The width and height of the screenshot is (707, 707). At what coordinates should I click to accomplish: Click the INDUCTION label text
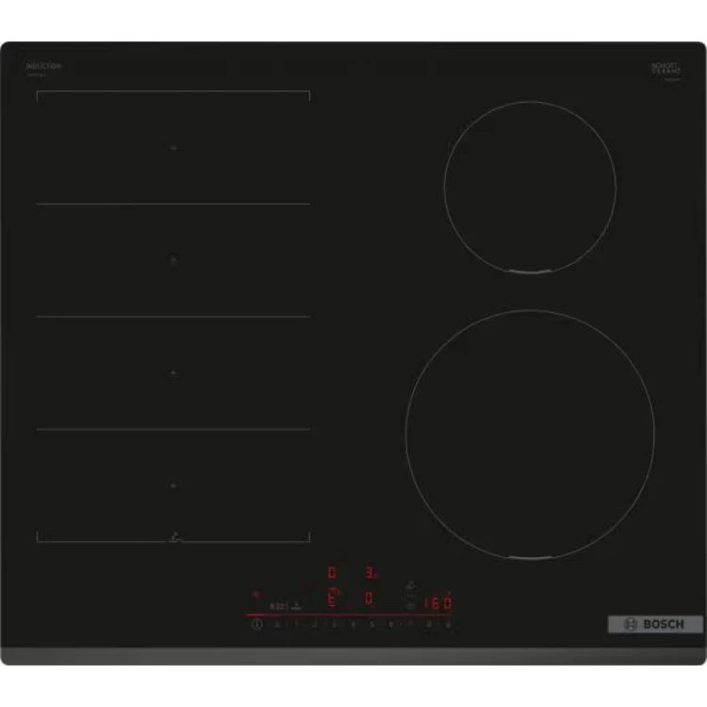(x=43, y=67)
